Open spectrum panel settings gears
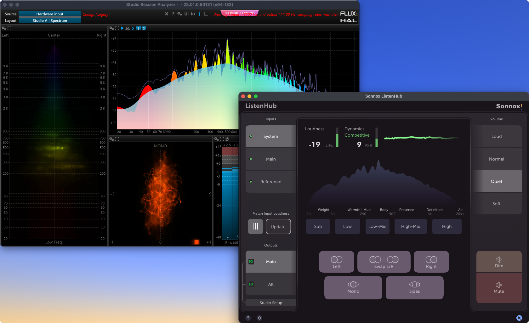This screenshot has height=323, width=529. (x=111, y=28)
